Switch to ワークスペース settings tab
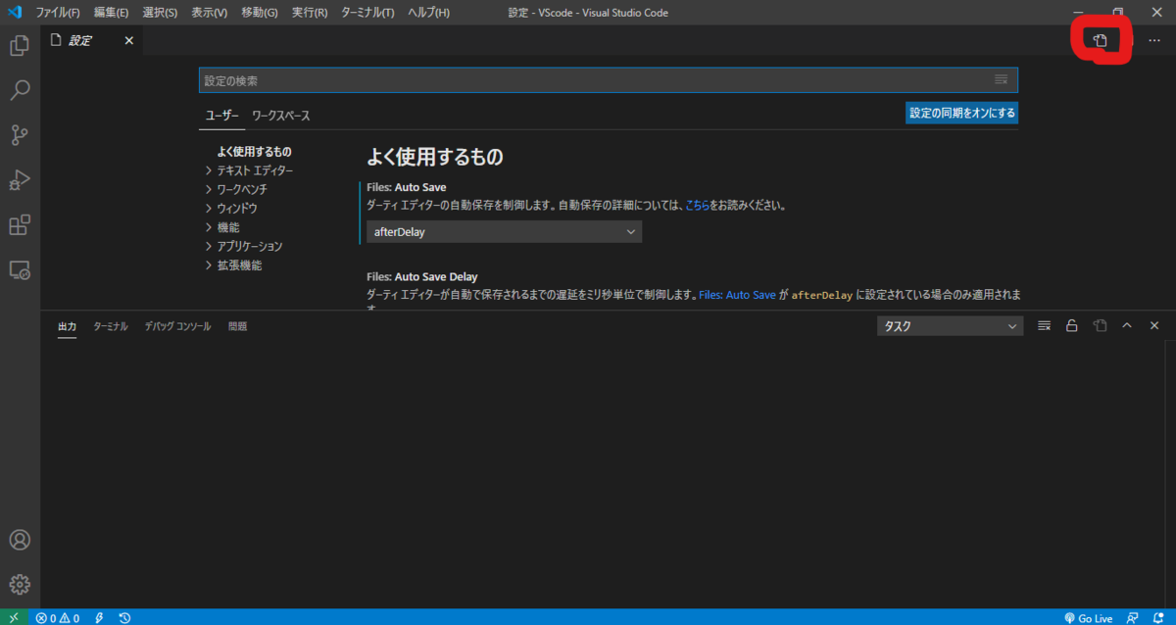The image size is (1176, 625). click(280, 116)
